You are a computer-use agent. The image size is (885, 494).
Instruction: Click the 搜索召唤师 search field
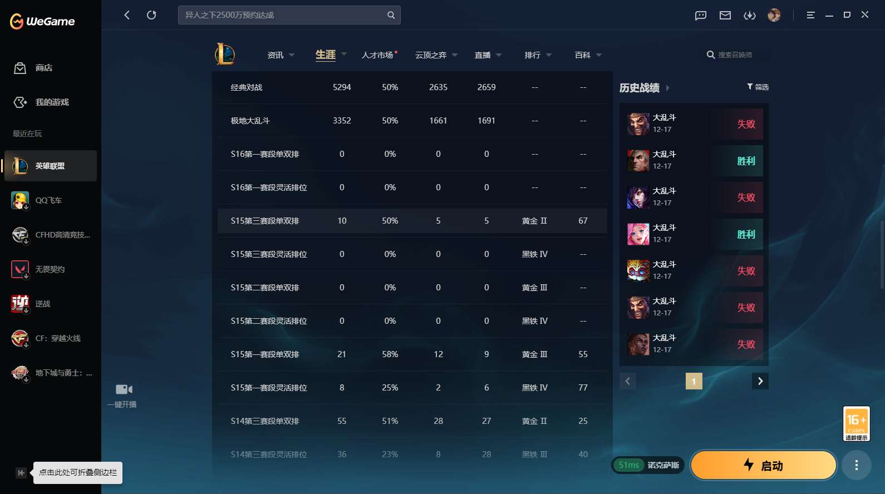(x=735, y=55)
